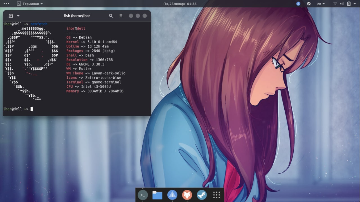This screenshot has width=360, height=202.
Task: Click the 'WM Theme ~> Layan-dark-solid' line
Action: [96, 73]
